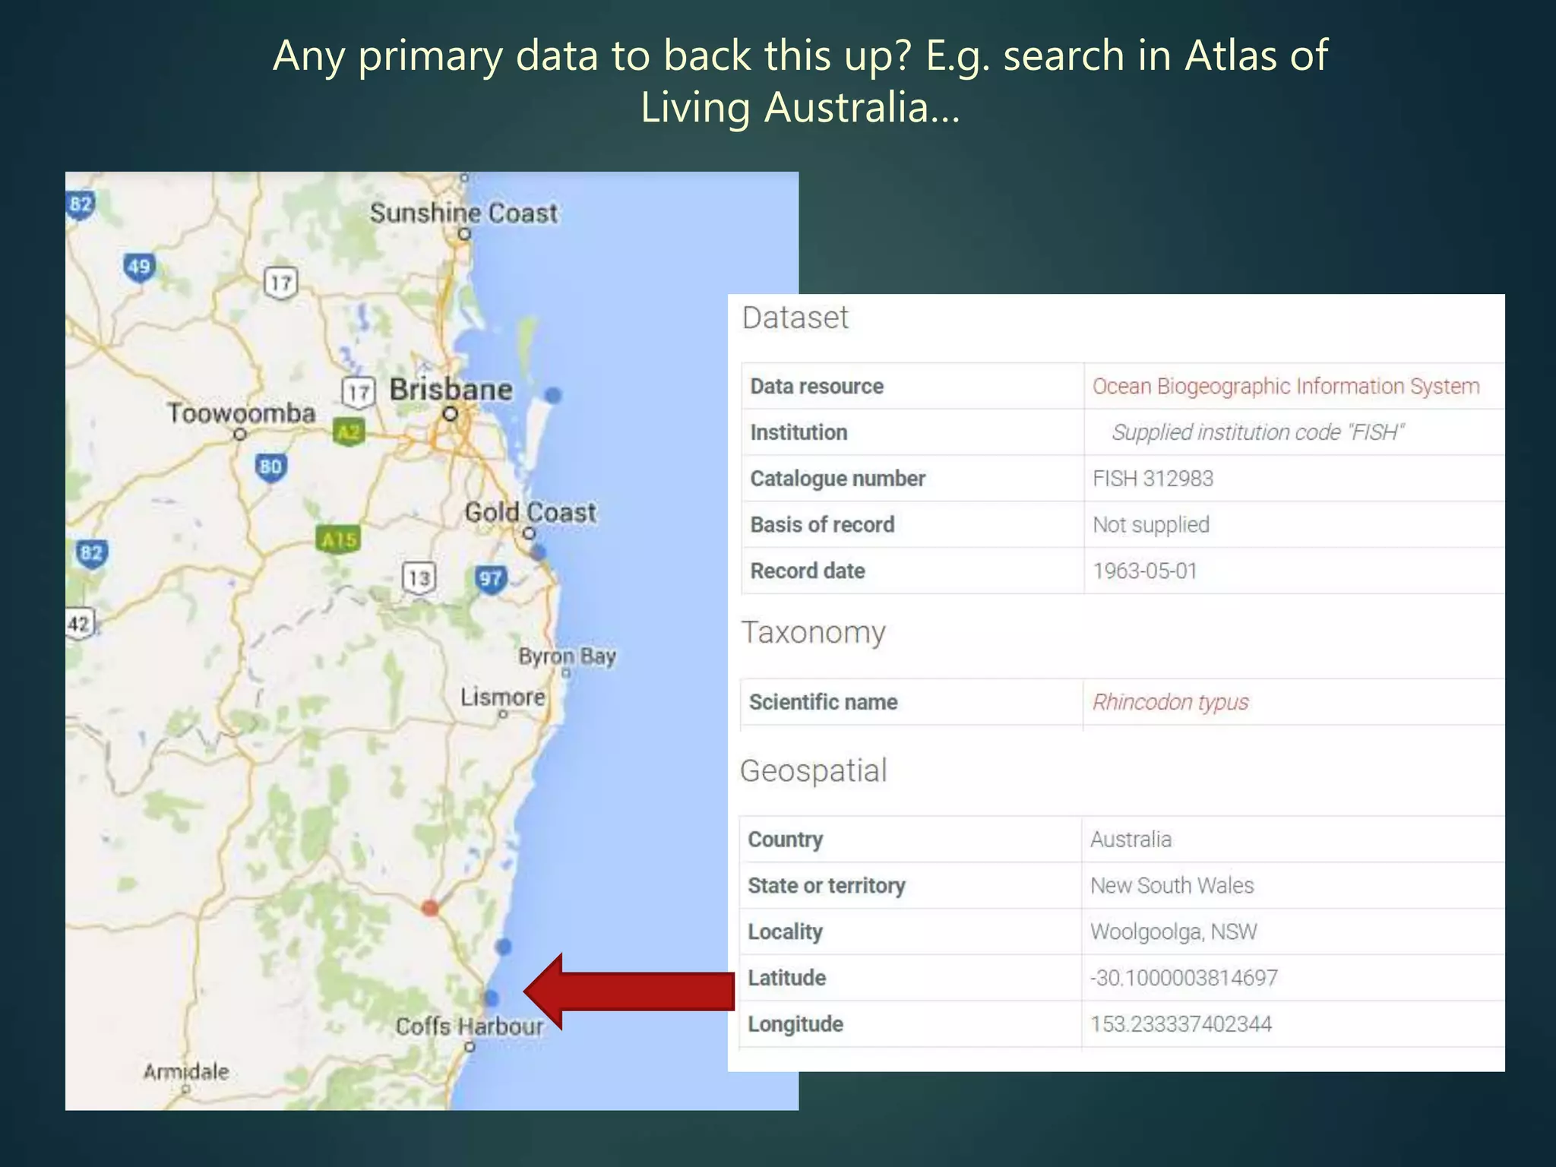Screen dimensions: 1556x1167
Task: Click the Taxonomy section heading
Action: point(813,633)
